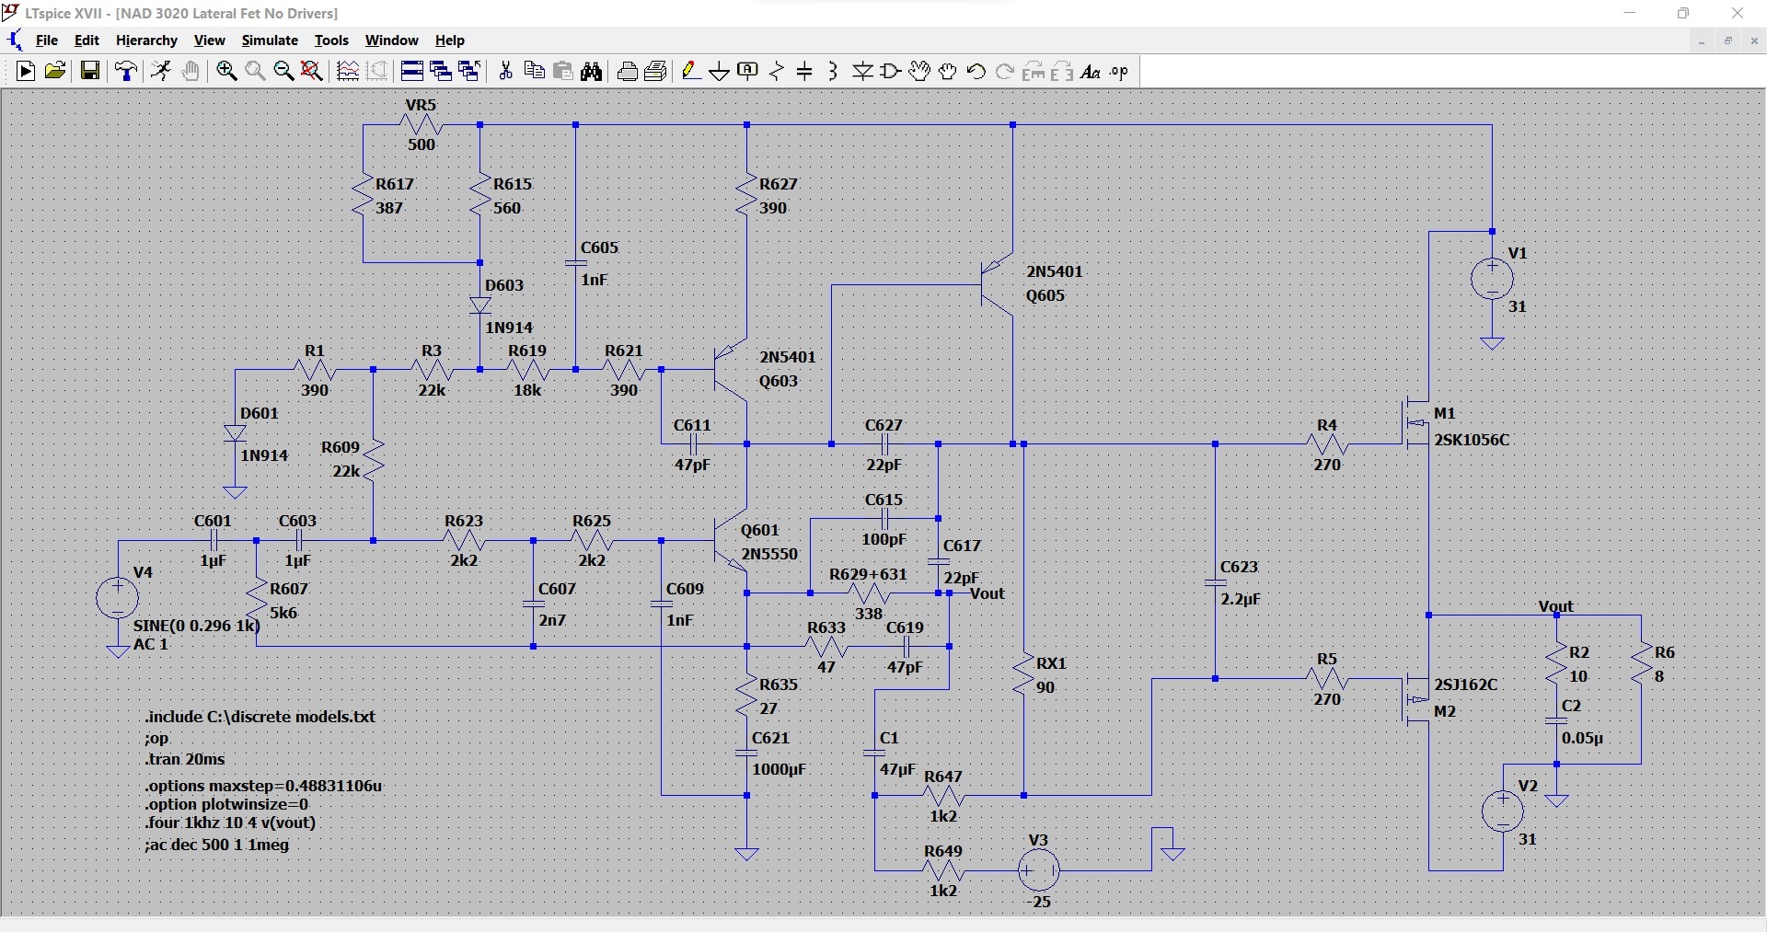
Task: Select the Place Ground symbol tool
Action: 720,72
